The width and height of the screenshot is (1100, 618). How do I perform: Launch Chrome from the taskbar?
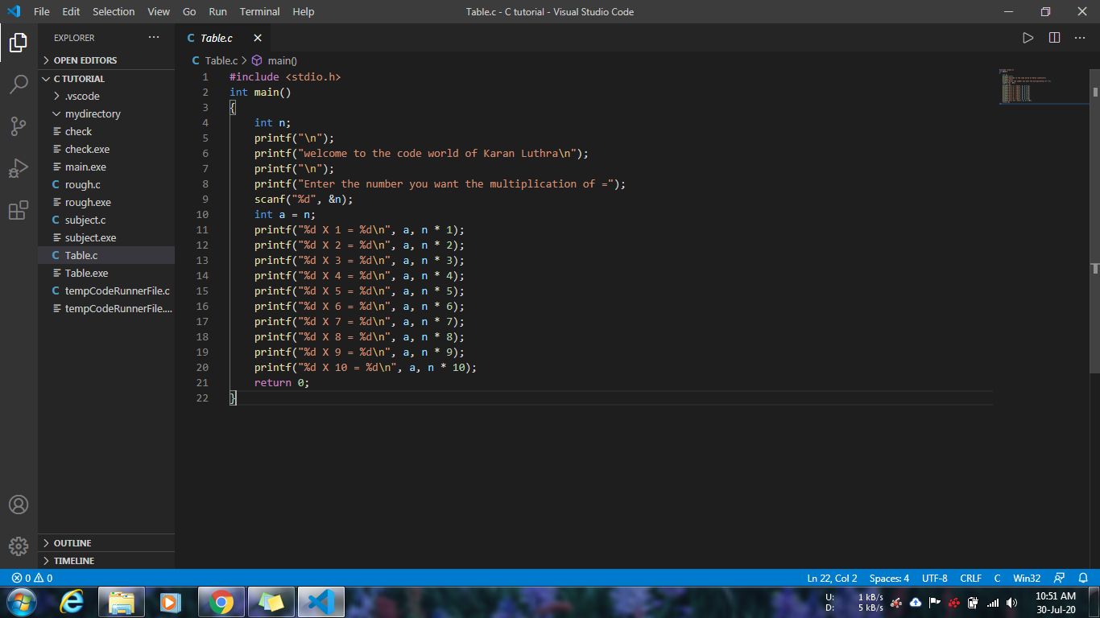pyautogui.click(x=221, y=602)
